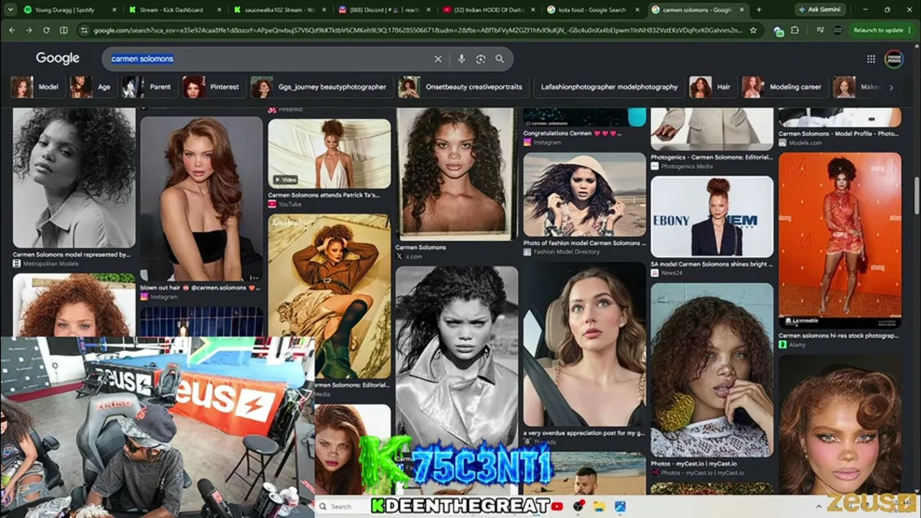This screenshot has height=518, width=921.
Task: Open the EBONY event photo
Action: (x=712, y=217)
